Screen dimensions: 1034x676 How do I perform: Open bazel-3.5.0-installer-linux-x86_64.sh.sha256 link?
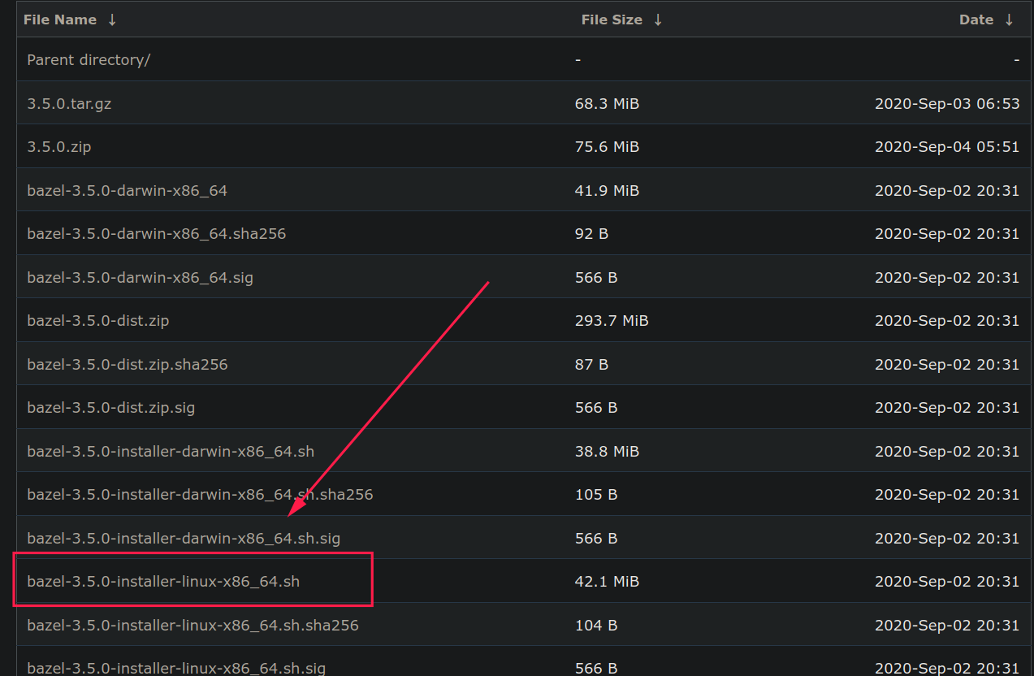[x=193, y=626]
